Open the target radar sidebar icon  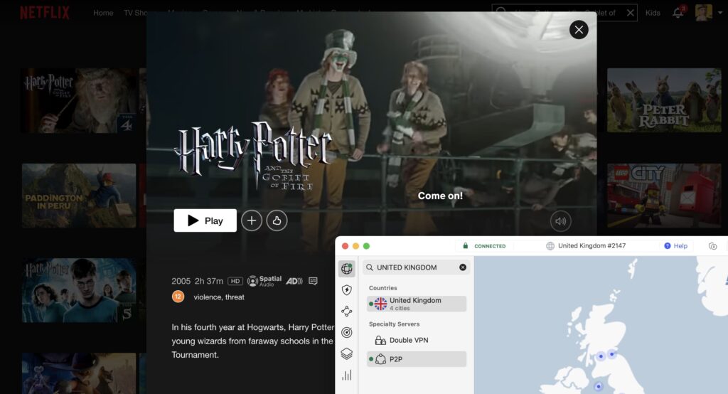click(x=347, y=332)
